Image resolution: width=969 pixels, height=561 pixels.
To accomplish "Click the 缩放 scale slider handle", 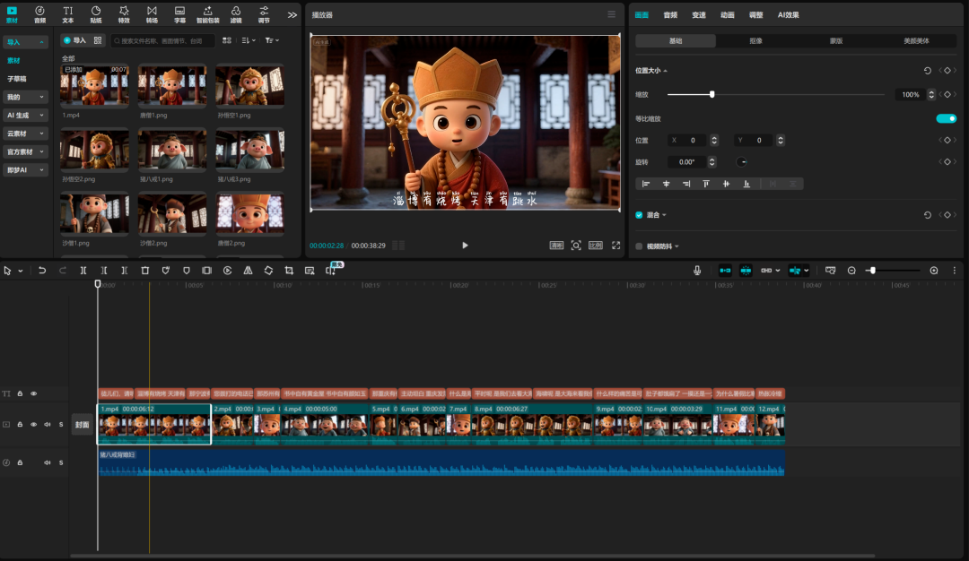I will coord(711,94).
